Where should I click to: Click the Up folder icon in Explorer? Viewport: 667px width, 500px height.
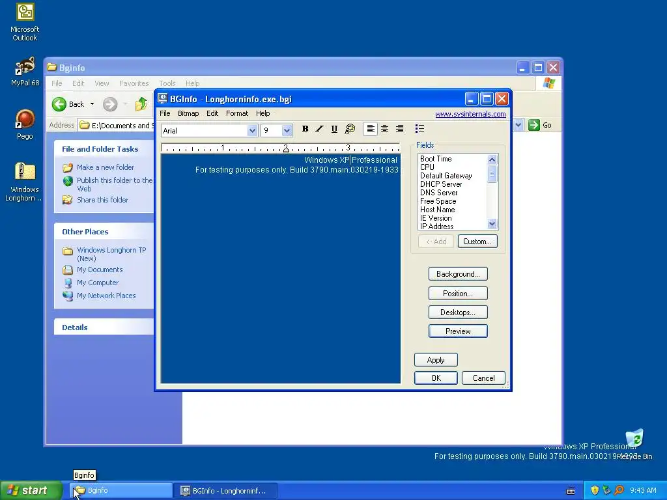tap(141, 104)
